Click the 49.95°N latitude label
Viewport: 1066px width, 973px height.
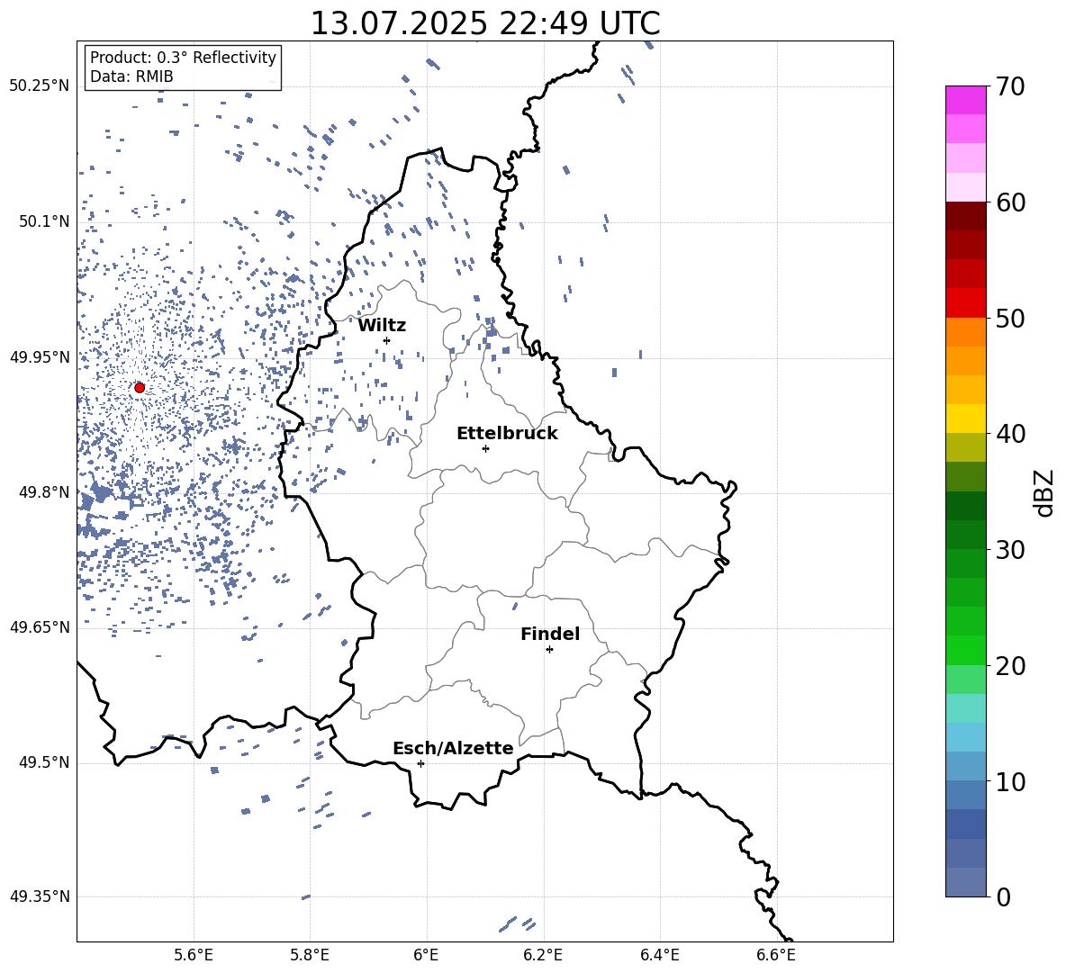tap(40, 356)
